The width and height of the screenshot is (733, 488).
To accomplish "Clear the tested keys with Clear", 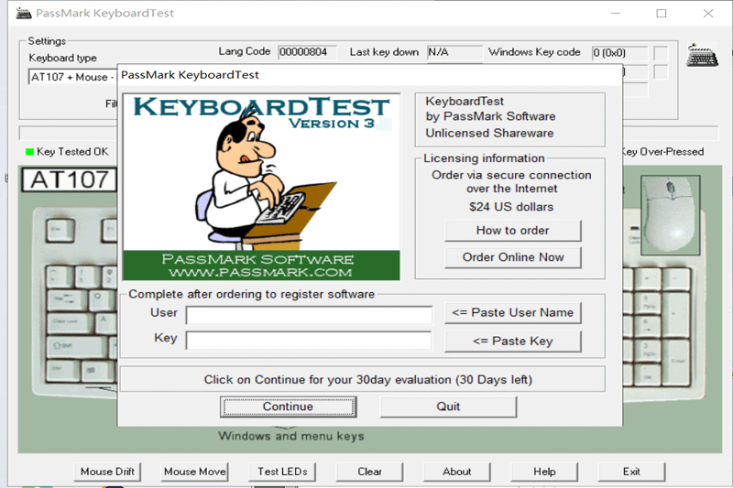I will pos(369,472).
